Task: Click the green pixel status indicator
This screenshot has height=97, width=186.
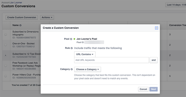Action: (x=74, y=39)
